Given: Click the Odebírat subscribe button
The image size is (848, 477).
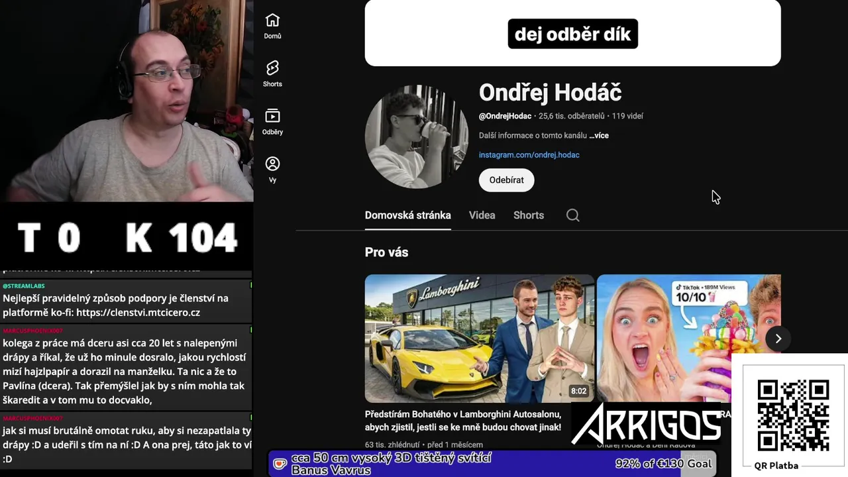Looking at the screenshot, I should tap(506, 180).
